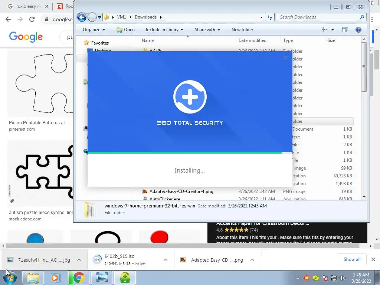Click the network tray icon
Screen dimensions: 380x285
334,278
